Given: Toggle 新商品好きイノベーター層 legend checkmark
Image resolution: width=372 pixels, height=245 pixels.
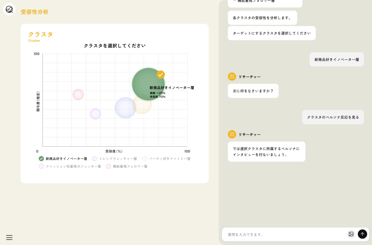Looking at the screenshot, I should click(x=41, y=159).
